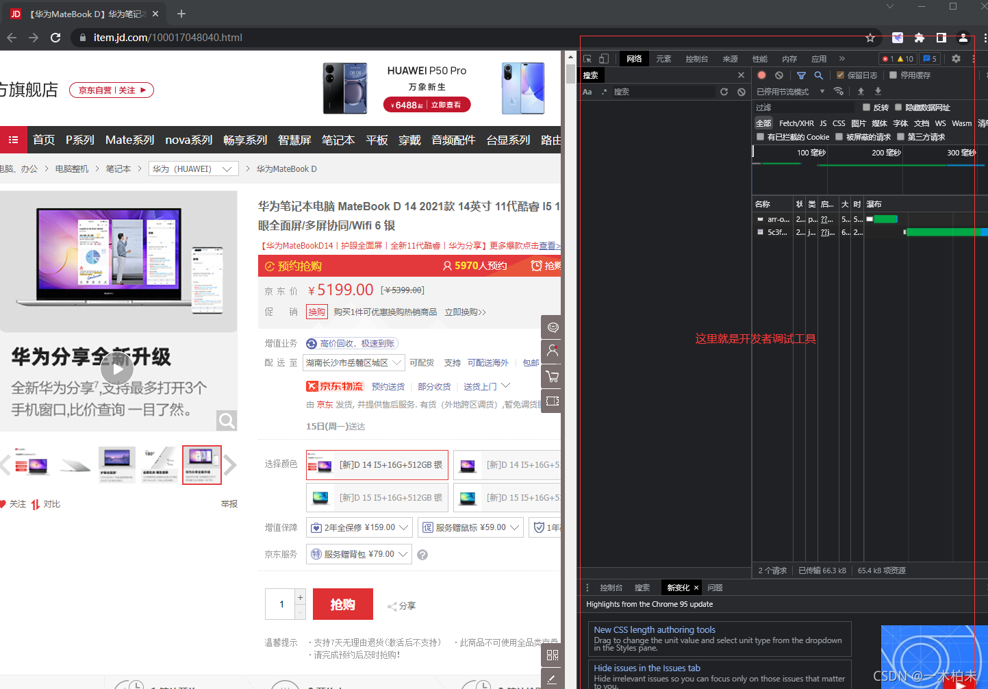988x689 pixels.
Task: Increase quantity with plus stepper
Action: tap(300, 597)
